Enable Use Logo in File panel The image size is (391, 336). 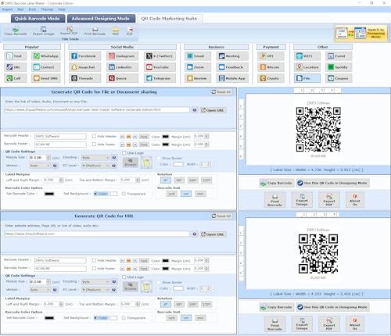pos(124,153)
